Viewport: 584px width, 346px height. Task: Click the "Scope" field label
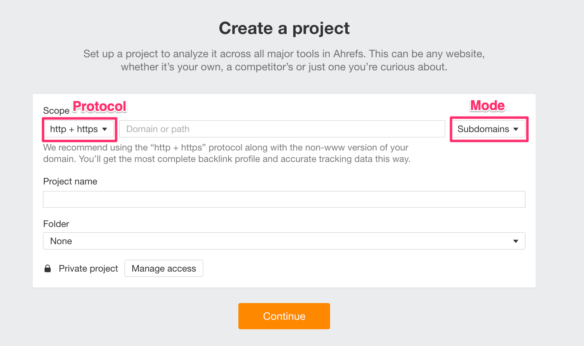(56, 111)
